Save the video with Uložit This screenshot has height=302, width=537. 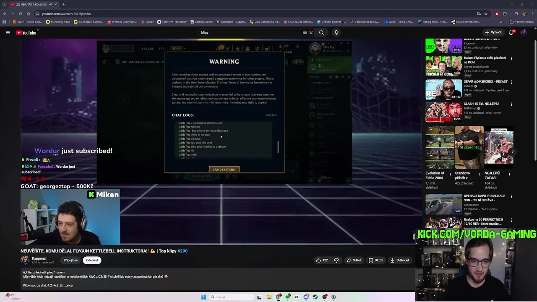(x=375, y=260)
